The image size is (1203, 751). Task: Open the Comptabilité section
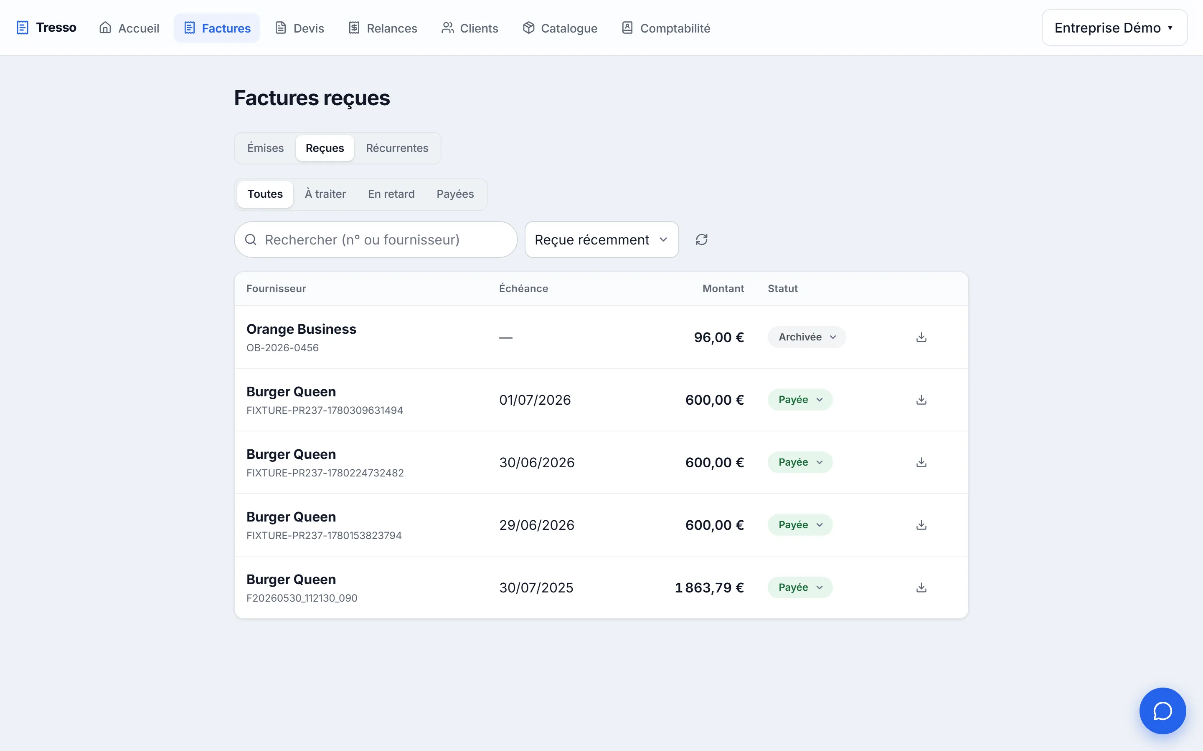(x=666, y=28)
